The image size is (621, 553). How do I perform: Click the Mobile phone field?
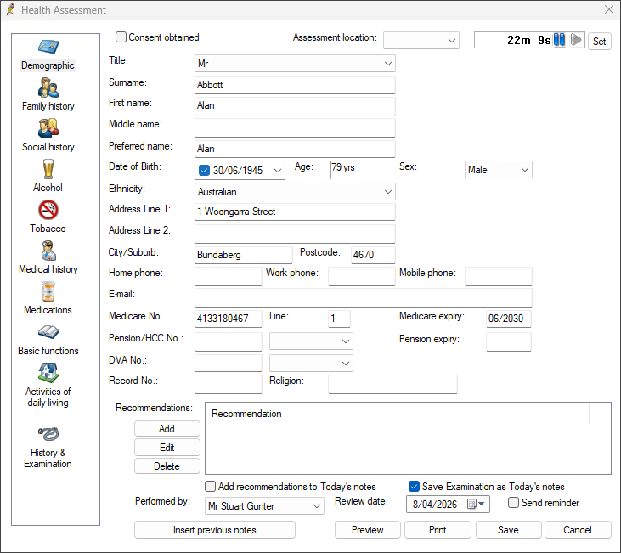pos(498,276)
